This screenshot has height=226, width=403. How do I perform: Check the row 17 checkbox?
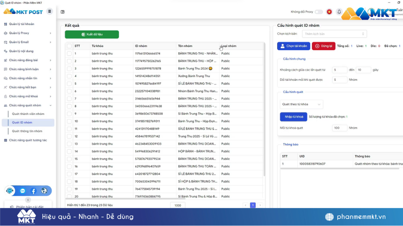[x=69, y=174]
